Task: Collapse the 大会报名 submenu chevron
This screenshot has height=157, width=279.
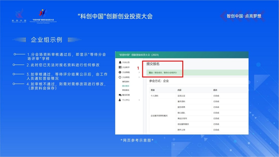Action: click(x=139, y=77)
